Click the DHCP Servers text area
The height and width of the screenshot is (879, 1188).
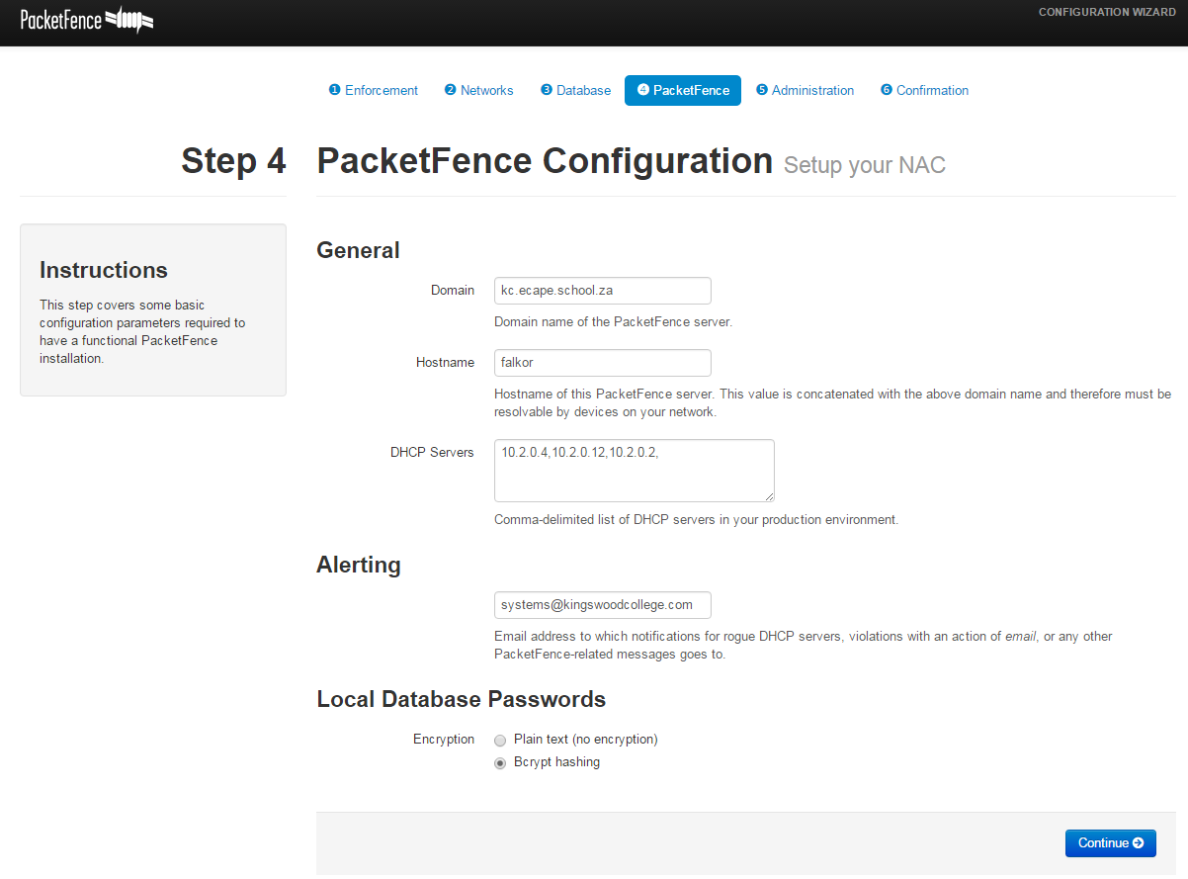pos(634,470)
